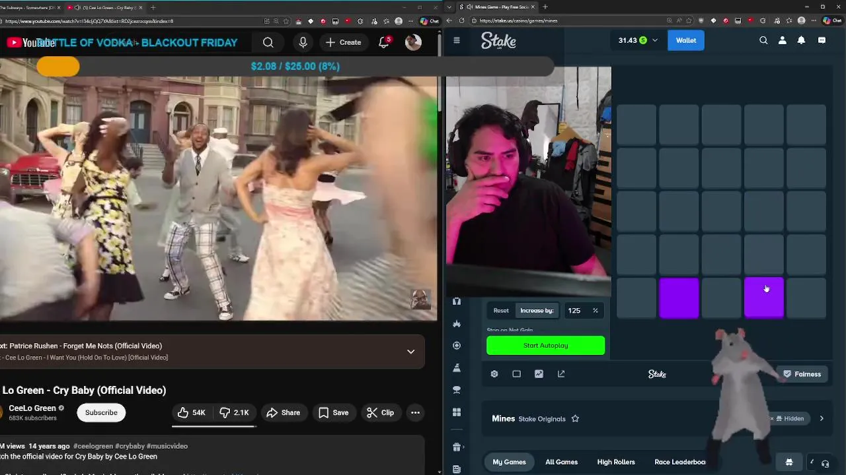Switch to Race Leaderboard tab
Viewport: 846px width, 475px height.
pyautogui.click(x=680, y=462)
